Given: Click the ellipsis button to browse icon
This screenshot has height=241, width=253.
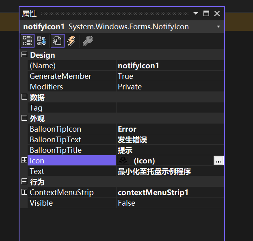Looking at the screenshot, I should [218, 161].
